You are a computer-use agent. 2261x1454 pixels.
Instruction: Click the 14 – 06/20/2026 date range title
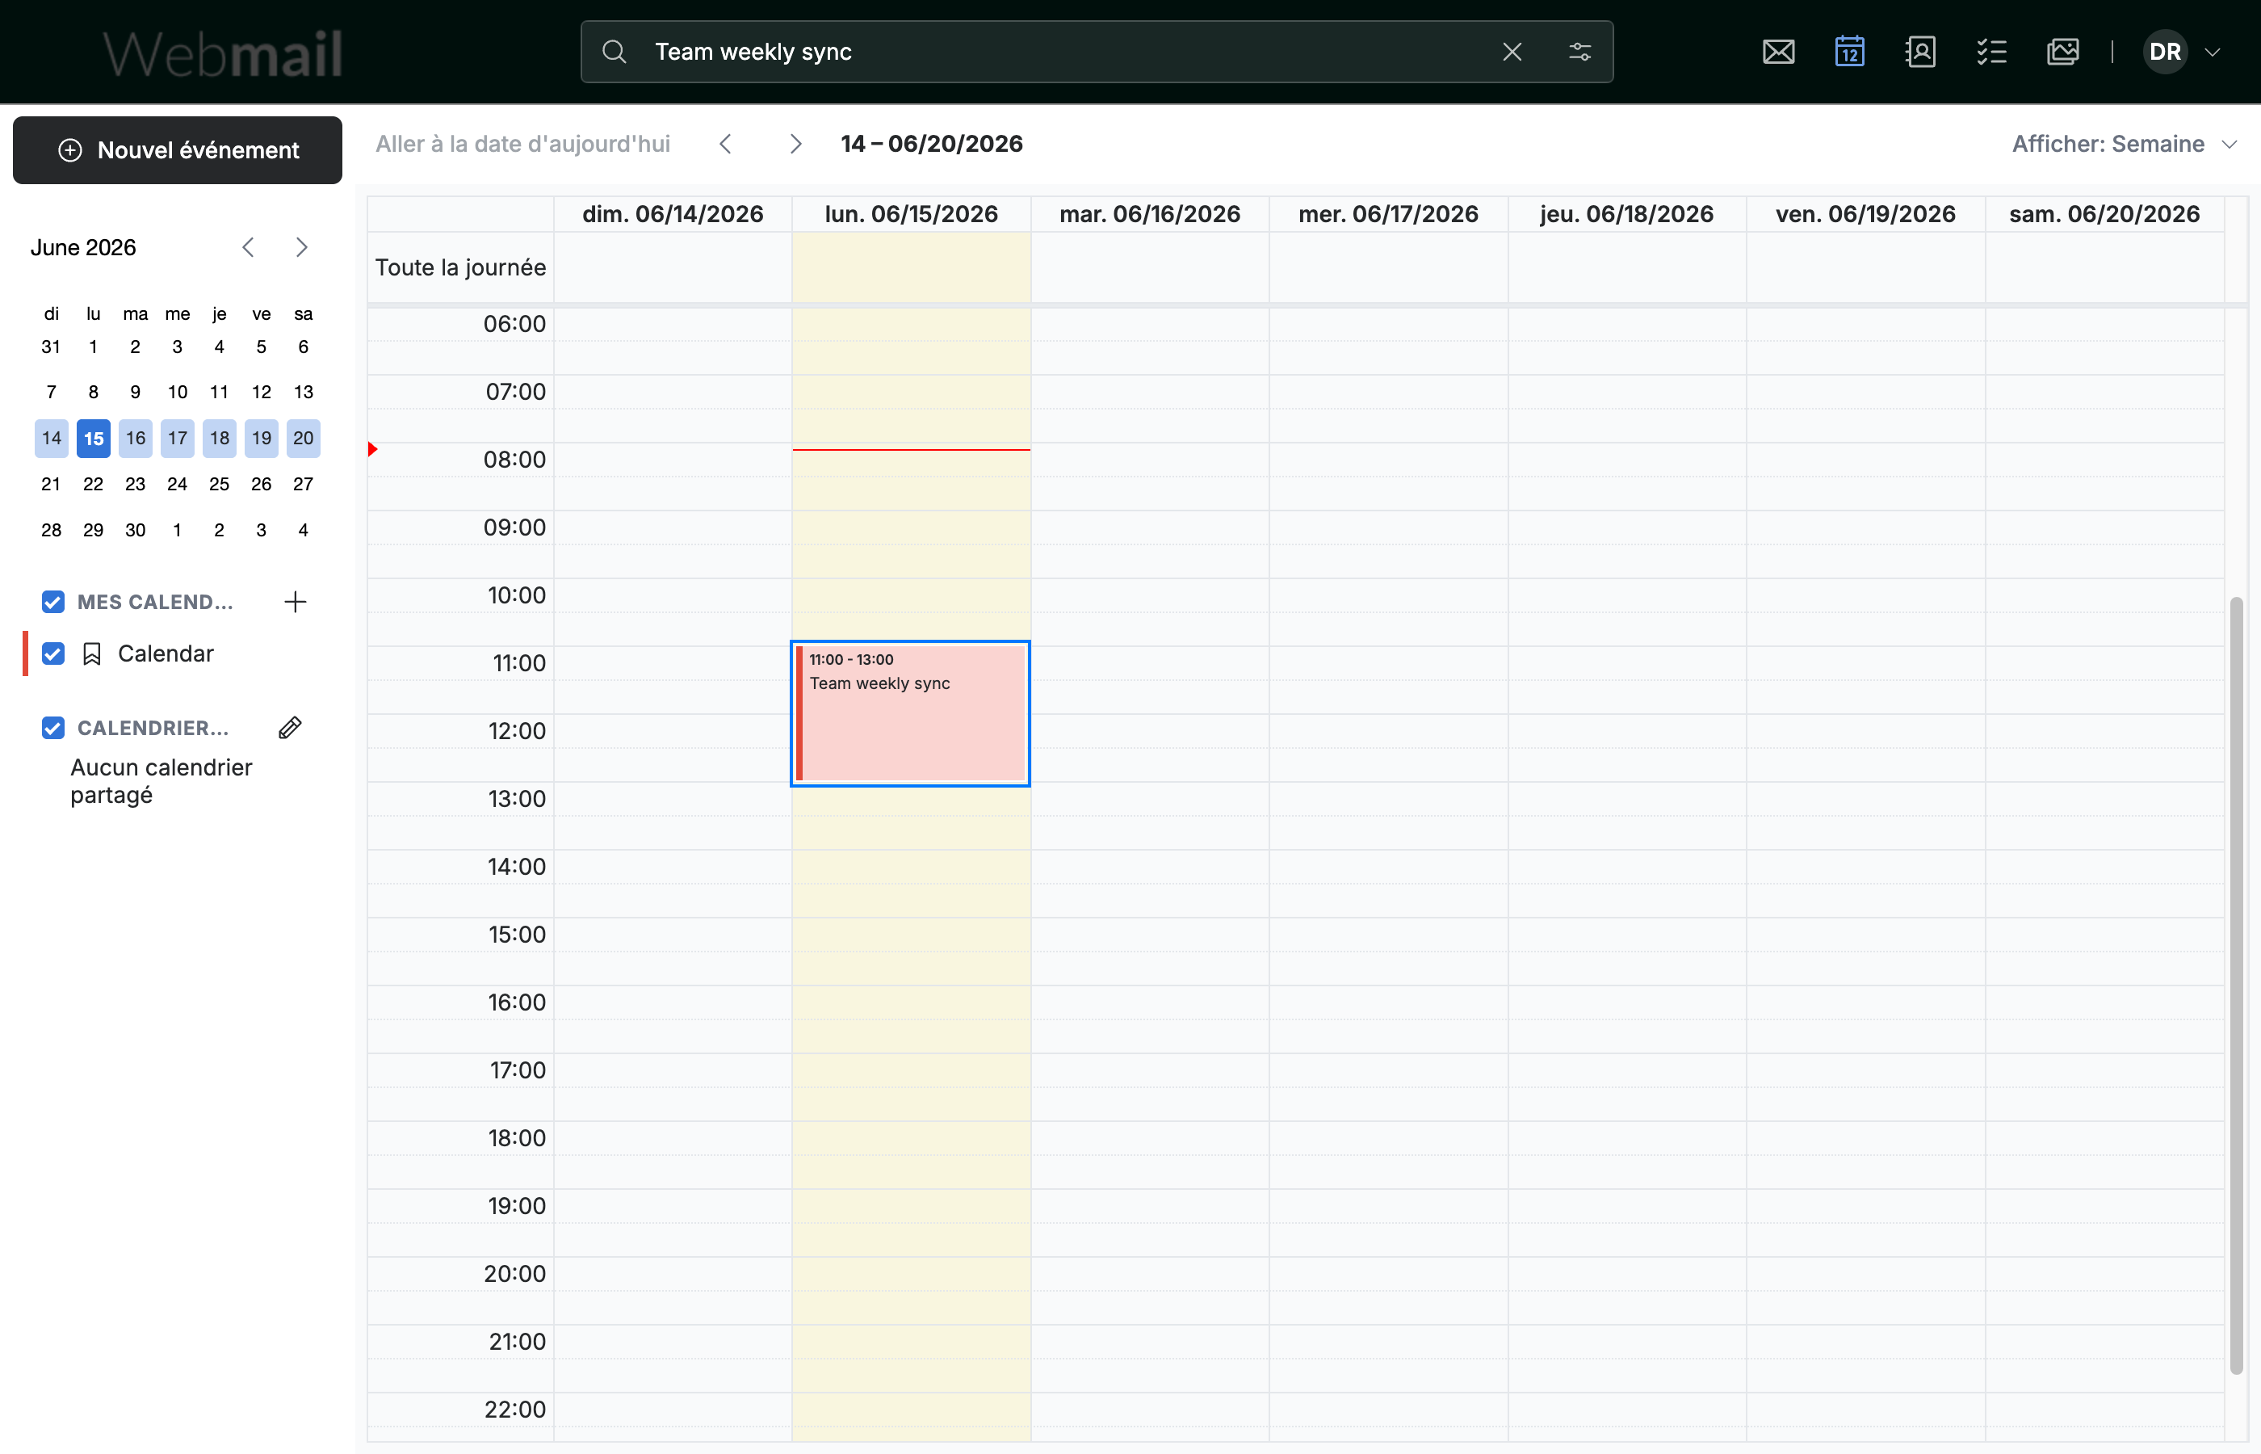[931, 144]
